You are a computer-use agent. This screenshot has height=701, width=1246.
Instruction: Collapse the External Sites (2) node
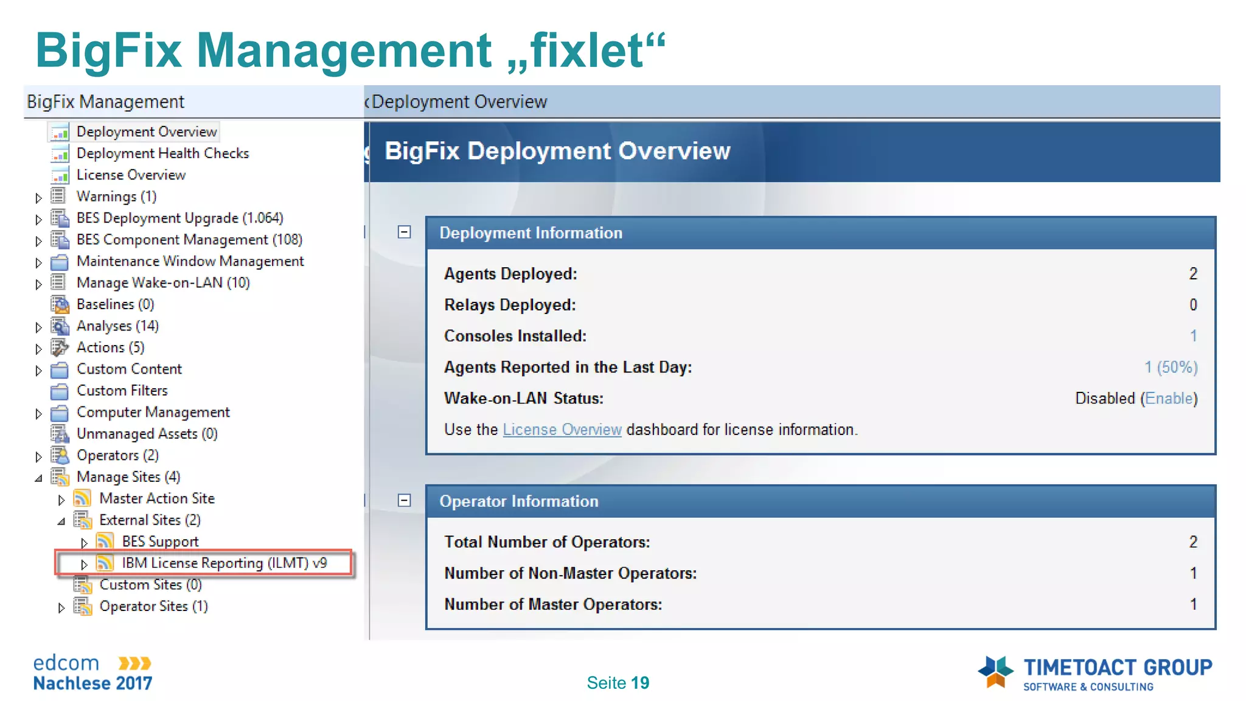[61, 521]
